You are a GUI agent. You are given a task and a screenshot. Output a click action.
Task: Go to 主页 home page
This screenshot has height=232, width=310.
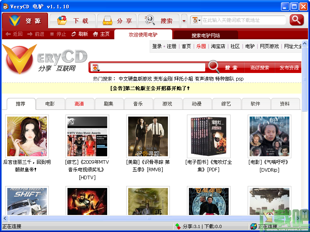tap(101, 34)
